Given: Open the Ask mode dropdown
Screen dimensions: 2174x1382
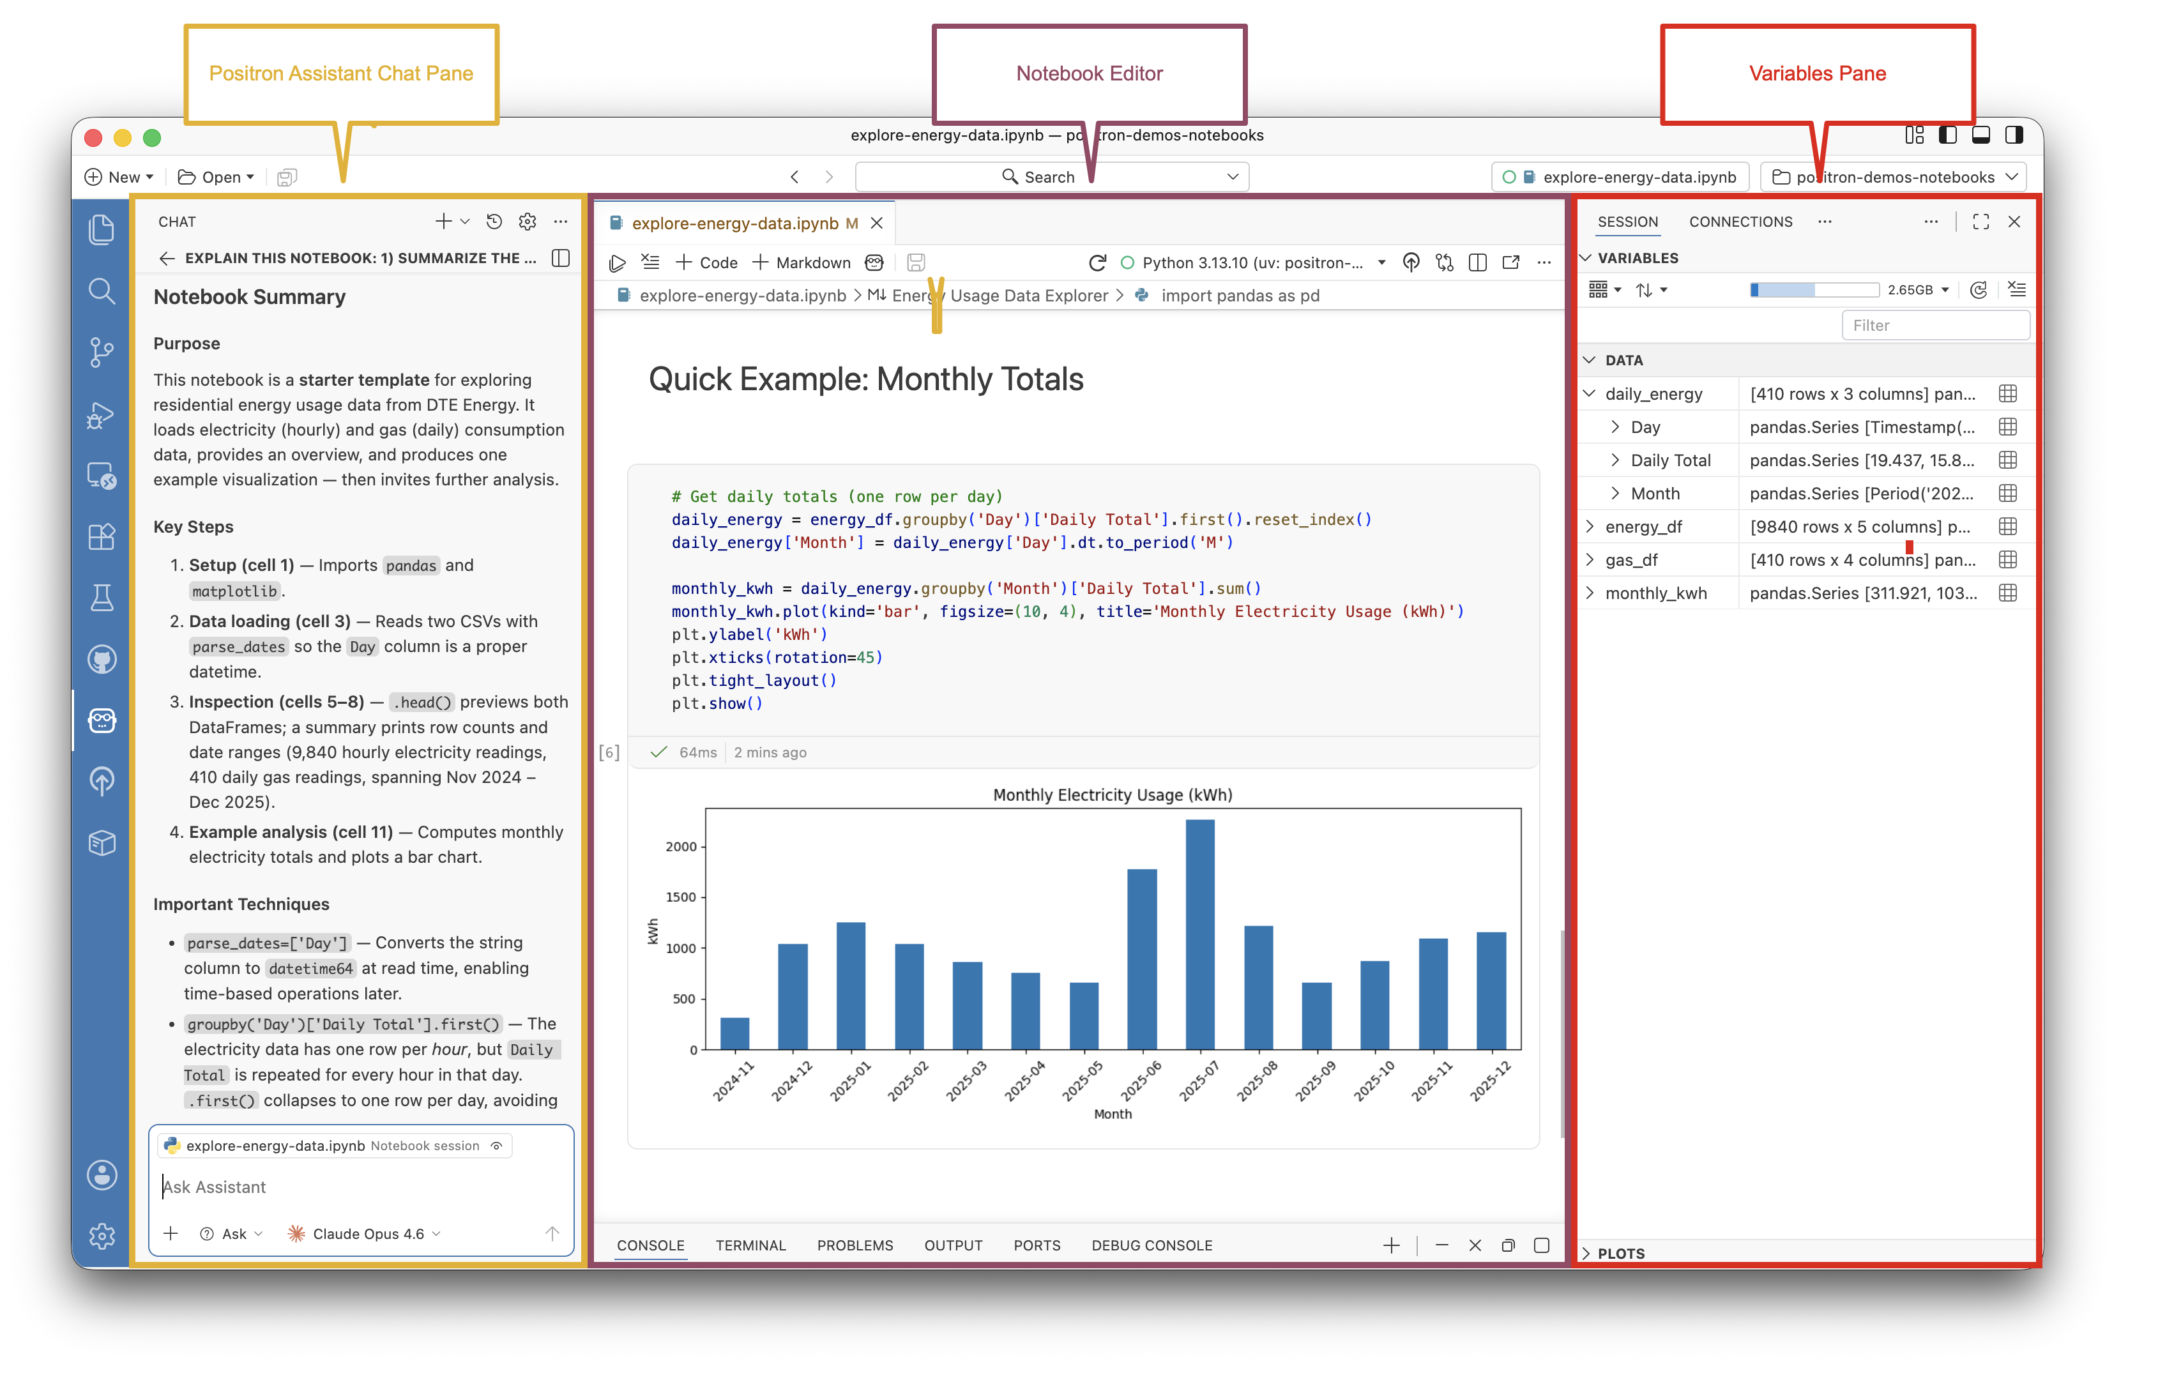Looking at the screenshot, I should 231,1233.
